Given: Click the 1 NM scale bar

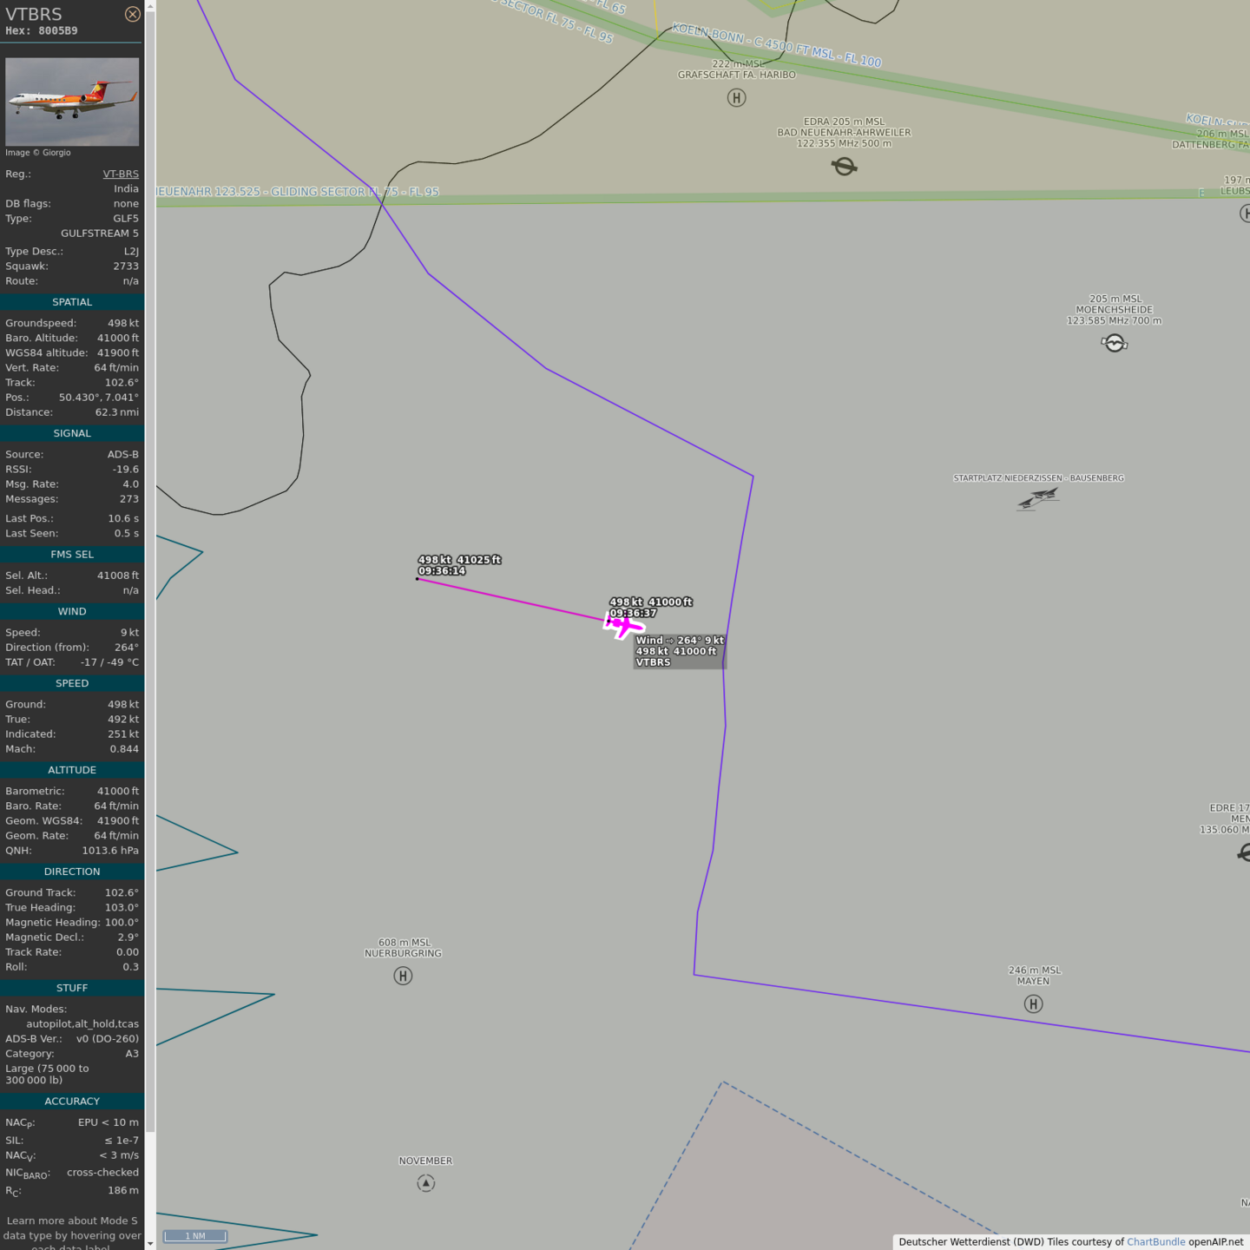Looking at the screenshot, I should [x=195, y=1236].
